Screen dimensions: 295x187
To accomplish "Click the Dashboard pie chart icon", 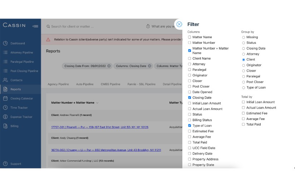I will [5, 43].
